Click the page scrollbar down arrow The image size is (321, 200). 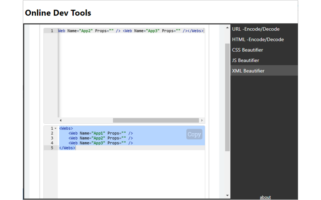click(x=227, y=195)
